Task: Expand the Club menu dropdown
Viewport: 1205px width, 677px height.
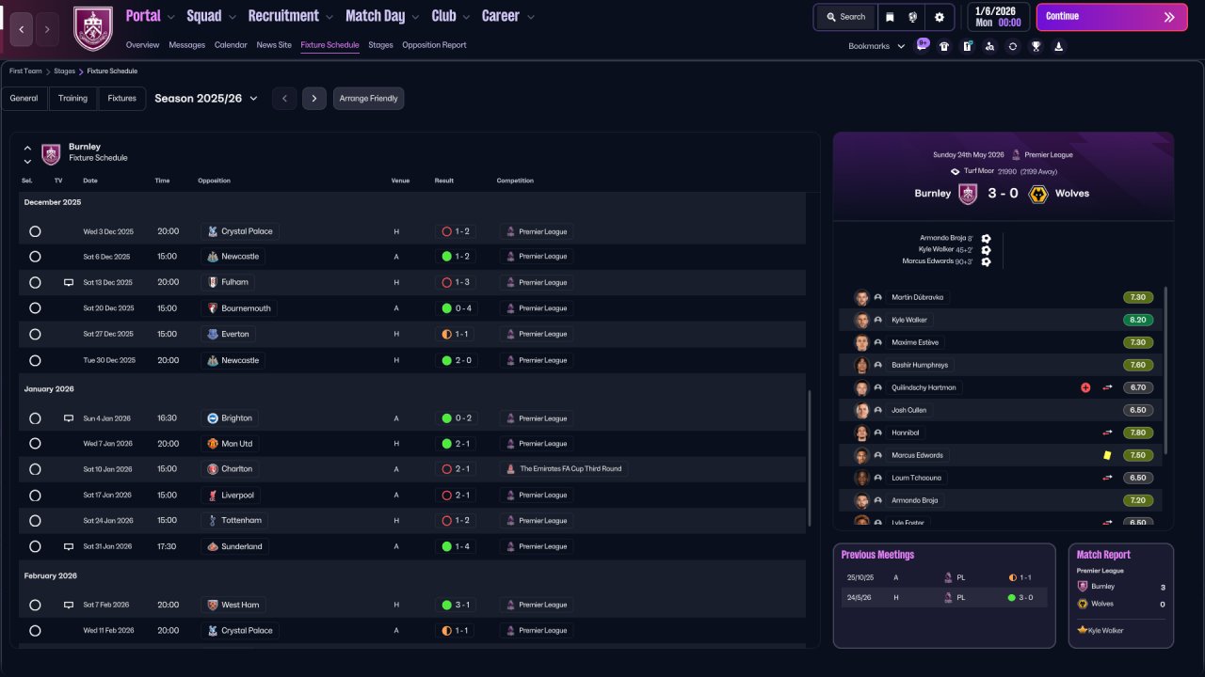Action: point(465,17)
